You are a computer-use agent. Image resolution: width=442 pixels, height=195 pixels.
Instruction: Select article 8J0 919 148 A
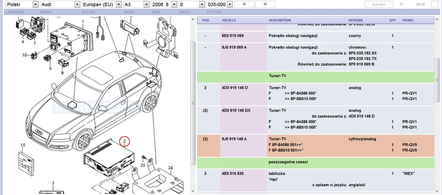(234, 139)
